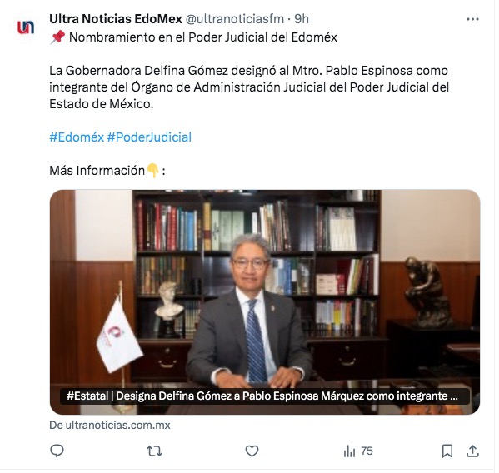Share the post using the upload arrow icon

[472, 451]
